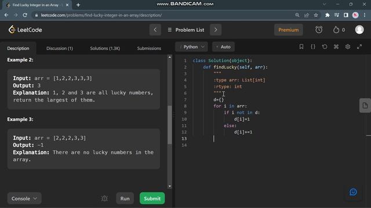Open the Chrome three-dot menu
Screen dimensions: 371x208
point(365,15)
